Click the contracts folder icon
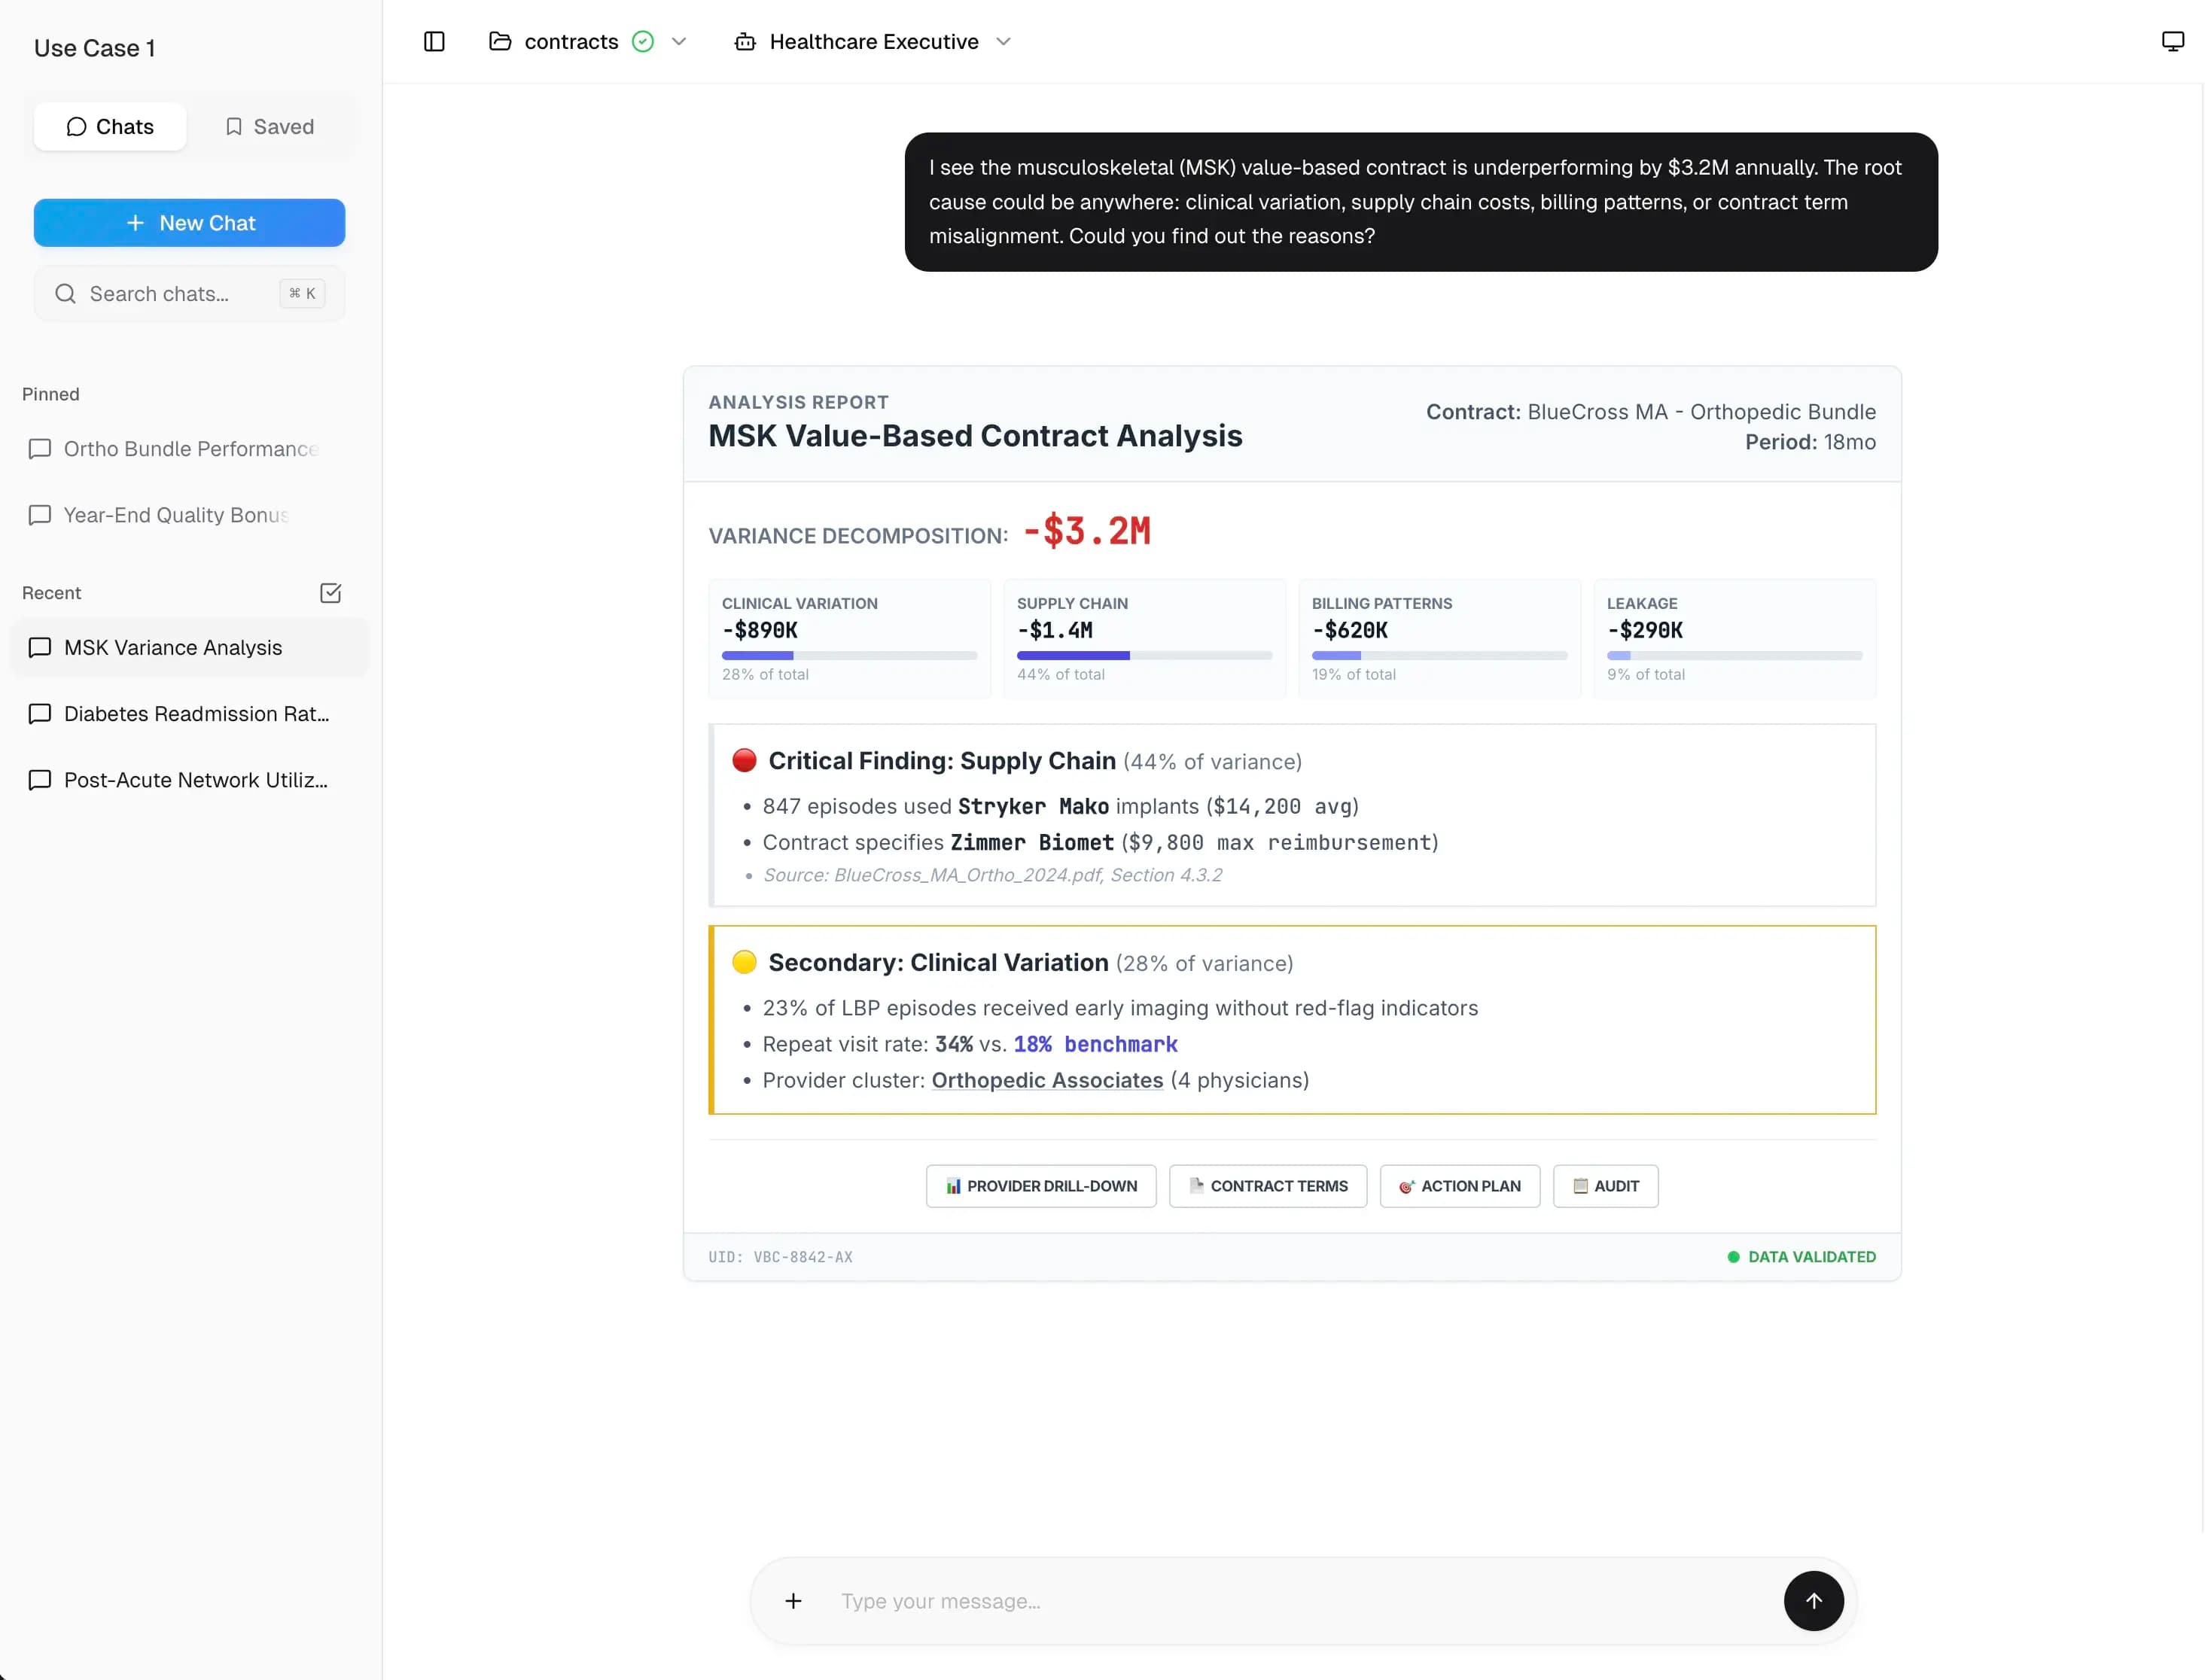The height and width of the screenshot is (1680, 2205). click(x=500, y=41)
